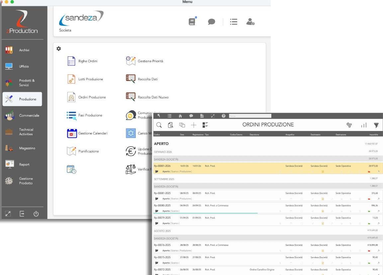Click the filter funnel icon
The height and width of the screenshot is (275, 383).
pyautogui.click(x=376, y=125)
